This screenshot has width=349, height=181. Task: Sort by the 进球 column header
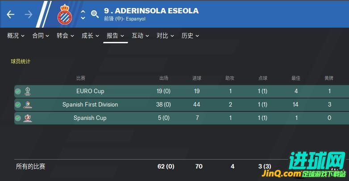[x=197, y=78]
